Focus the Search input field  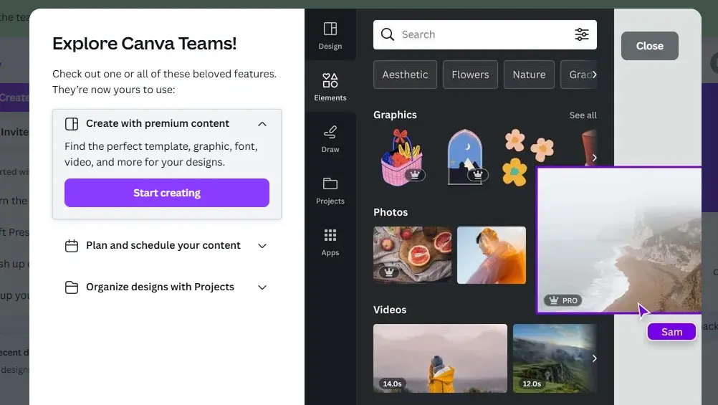(484, 34)
